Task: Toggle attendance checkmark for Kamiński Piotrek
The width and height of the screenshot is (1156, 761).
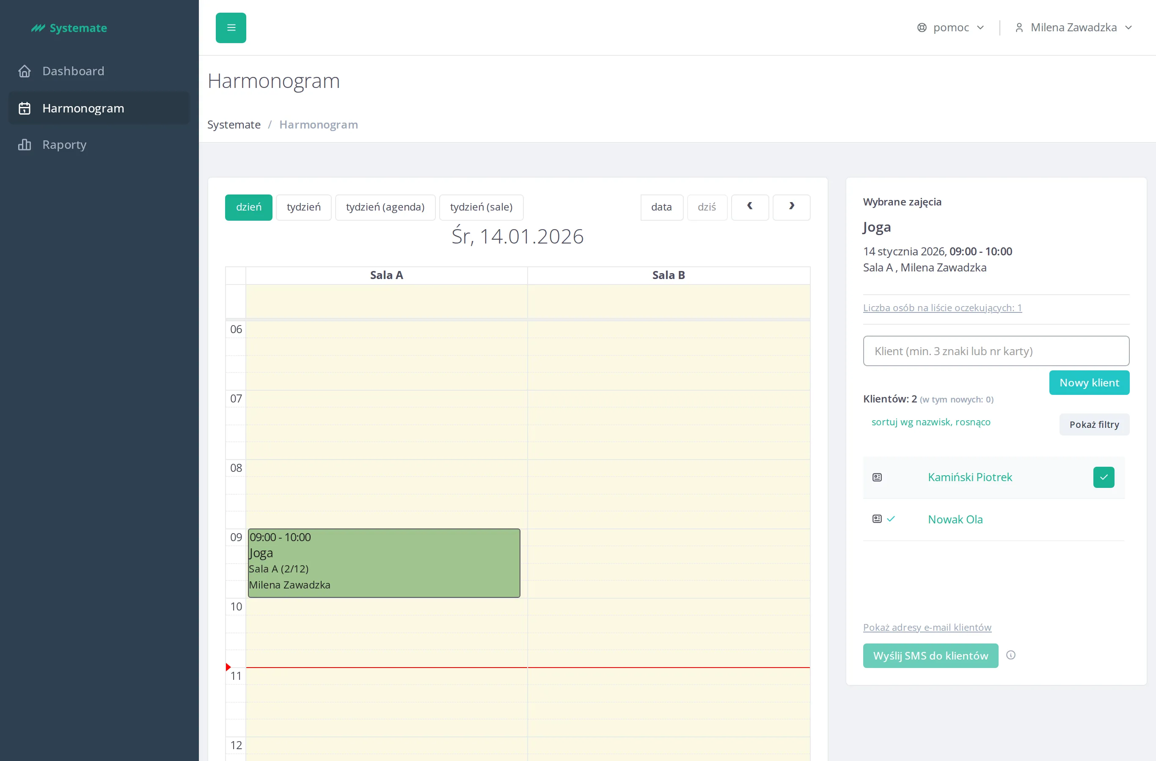Action: (1104, 478)
